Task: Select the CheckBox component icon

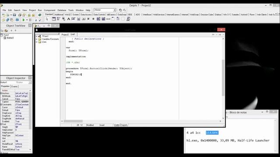Action: click(88, 19)
